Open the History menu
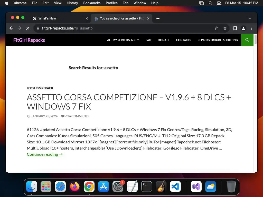 click(72, 3)
